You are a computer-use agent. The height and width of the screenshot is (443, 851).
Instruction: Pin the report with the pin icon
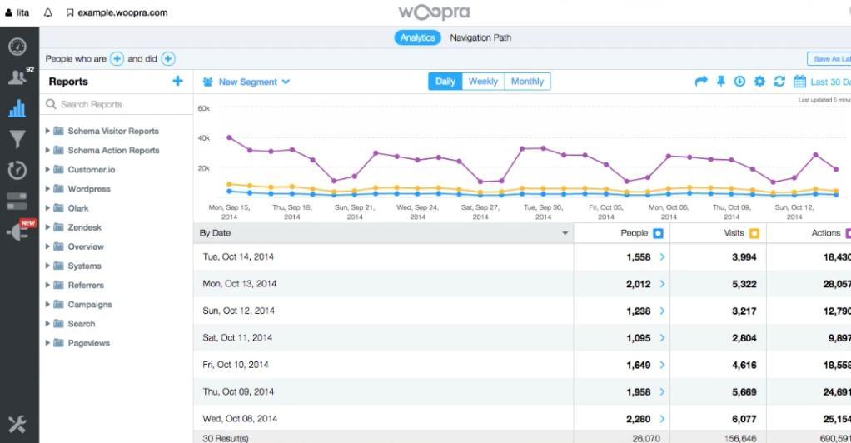click(721, 82)
